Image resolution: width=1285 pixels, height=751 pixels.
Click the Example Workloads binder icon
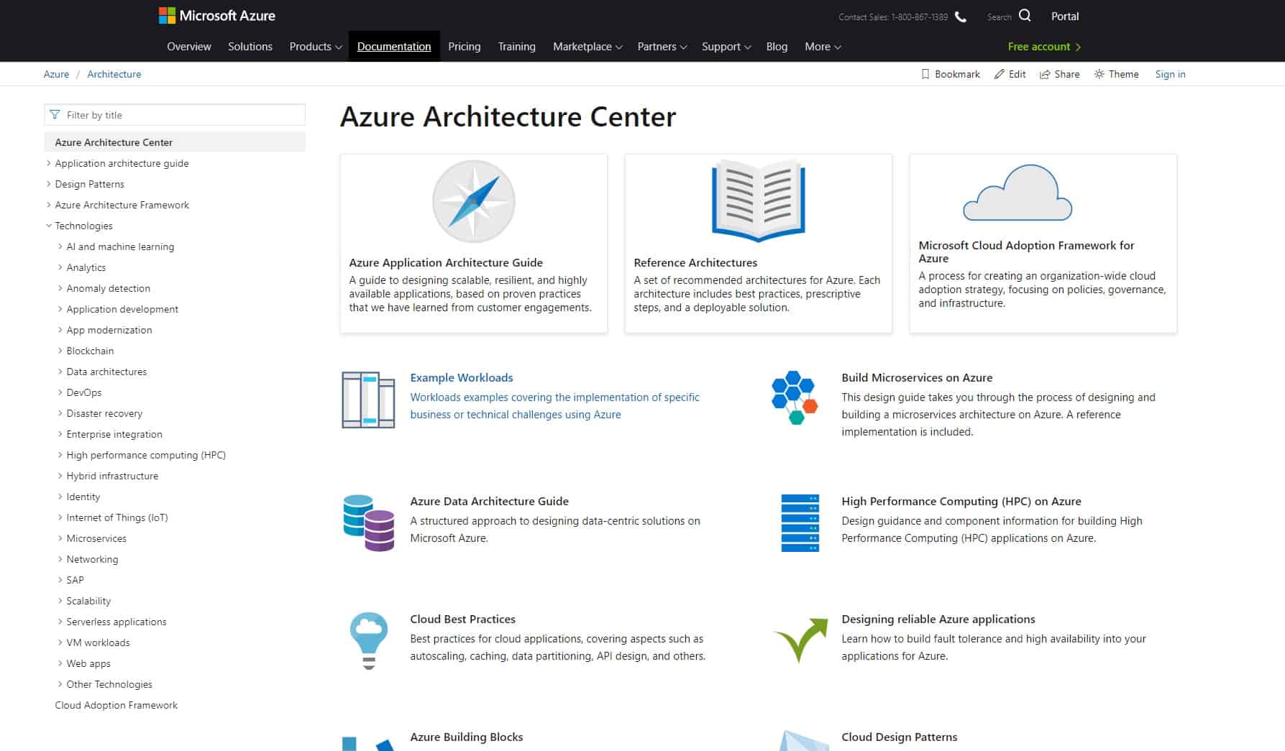coord(368,400)
